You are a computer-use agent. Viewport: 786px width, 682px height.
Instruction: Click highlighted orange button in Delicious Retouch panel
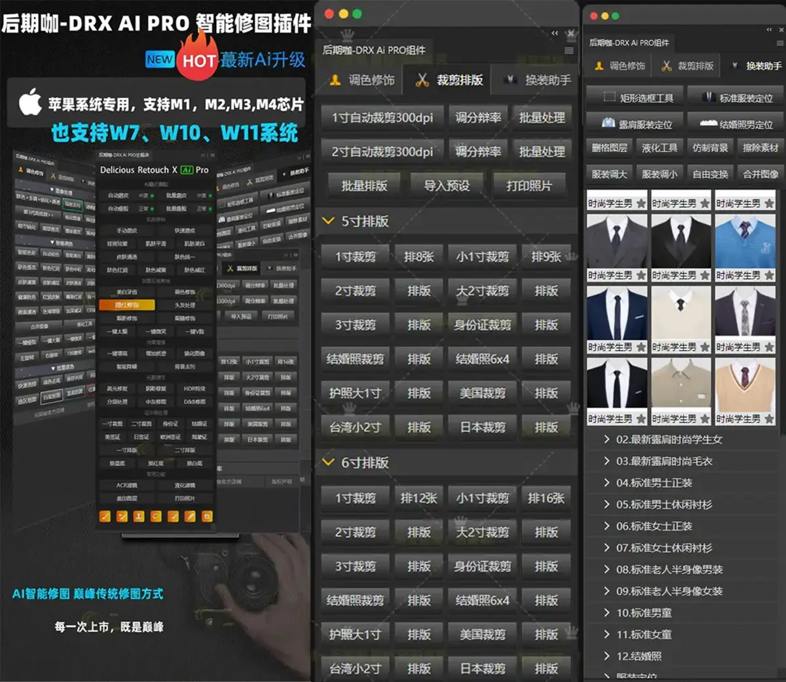point(127,305)
